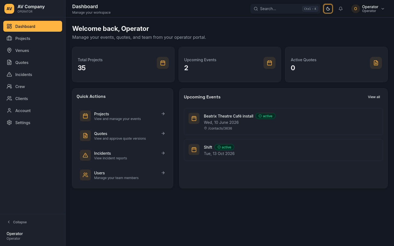Open Beatrix Theatre Café install event
This screenshot has width=394, height=246.
pyautogui.click(x=283, y=122)
